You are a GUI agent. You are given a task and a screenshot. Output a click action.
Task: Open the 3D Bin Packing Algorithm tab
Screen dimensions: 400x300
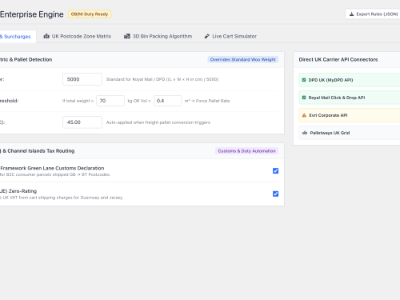pyautogui.click(x=158, y=36)
